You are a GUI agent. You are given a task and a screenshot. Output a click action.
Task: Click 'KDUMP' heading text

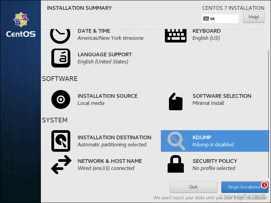[x=202, y=138]
